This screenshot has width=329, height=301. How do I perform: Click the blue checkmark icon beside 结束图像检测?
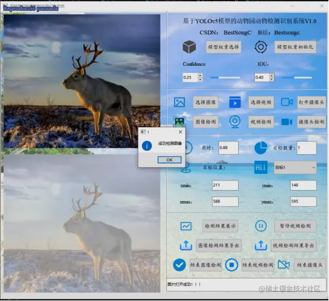coord(179,265)
